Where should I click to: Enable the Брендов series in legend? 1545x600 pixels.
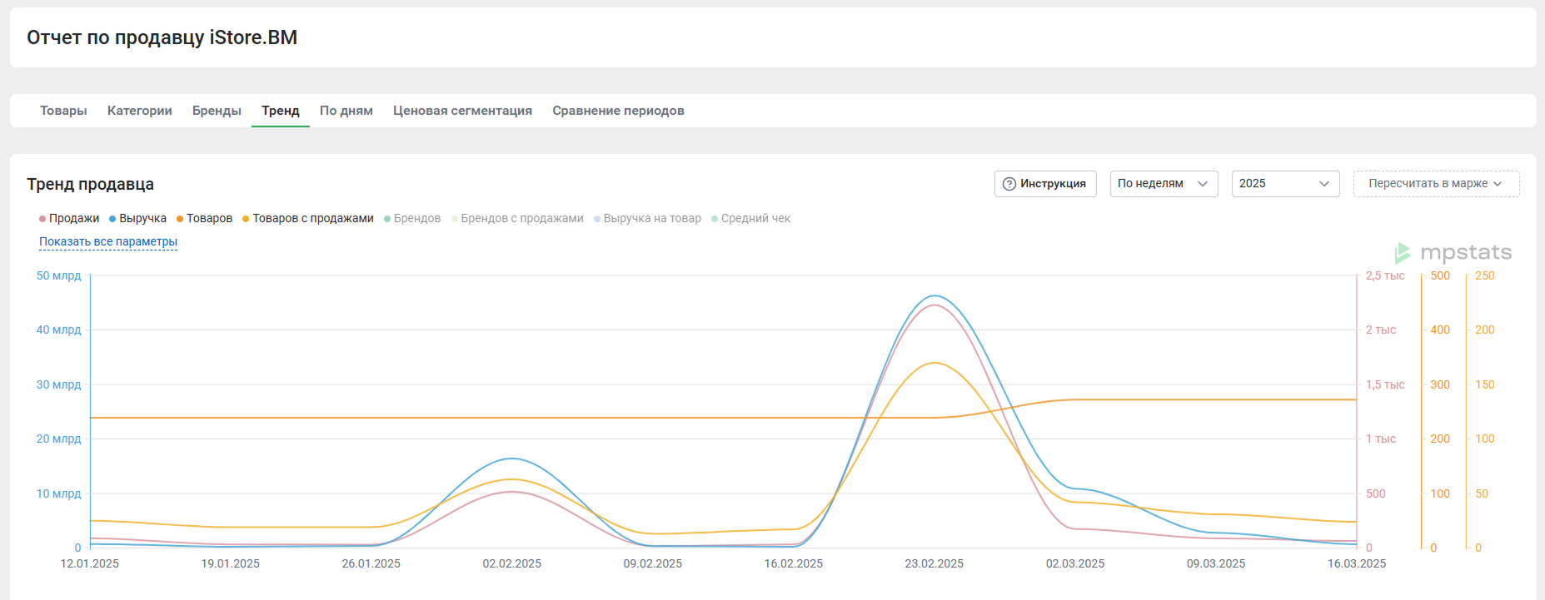(x=412, y=219)
